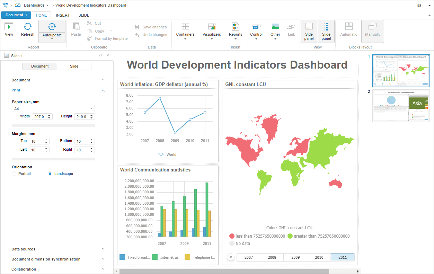Screen dimensions: 434x274
Task: Click the Refresh icon in ribbon
Action: point(28,27)
